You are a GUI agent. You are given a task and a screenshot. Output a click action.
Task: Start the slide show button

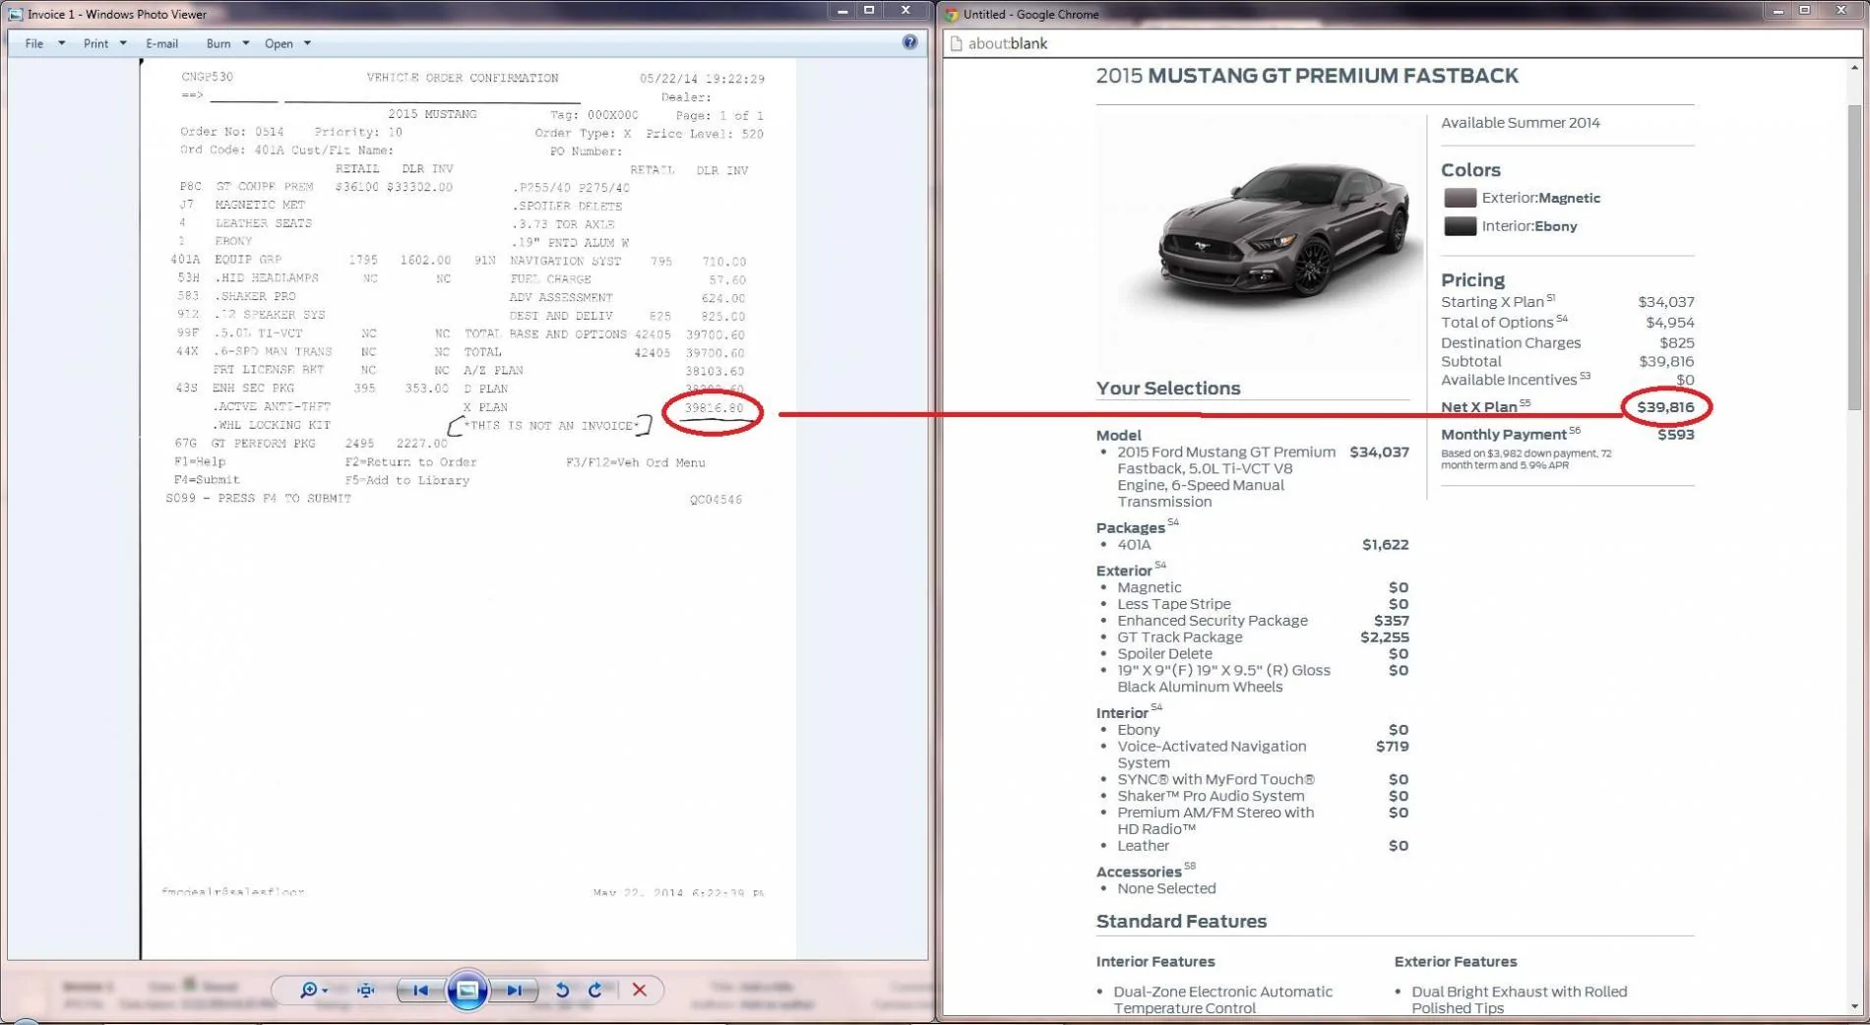point(467,991)
